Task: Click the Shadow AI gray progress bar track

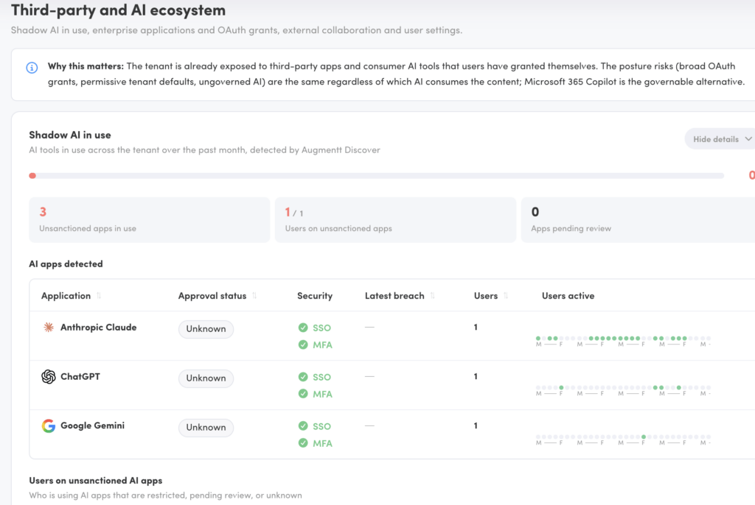Action: 377,175
